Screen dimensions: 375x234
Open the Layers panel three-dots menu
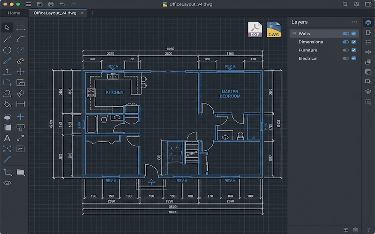click(x=354, y=22)
